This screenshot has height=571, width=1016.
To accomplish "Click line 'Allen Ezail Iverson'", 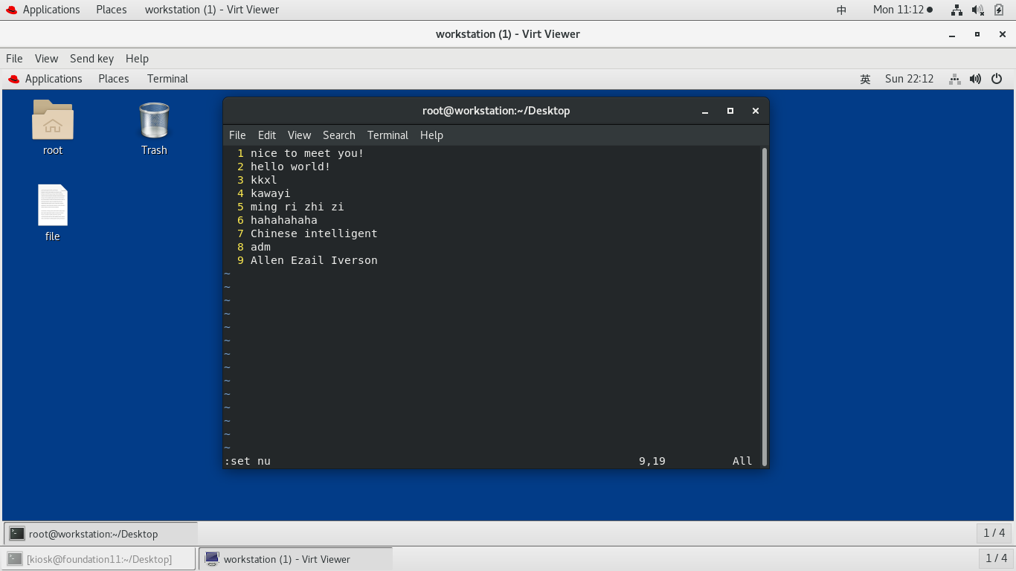I will 314,260.
